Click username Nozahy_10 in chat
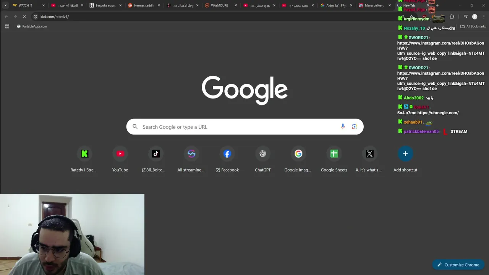Screen dimensions: 489x275 [x=414, y=28]
